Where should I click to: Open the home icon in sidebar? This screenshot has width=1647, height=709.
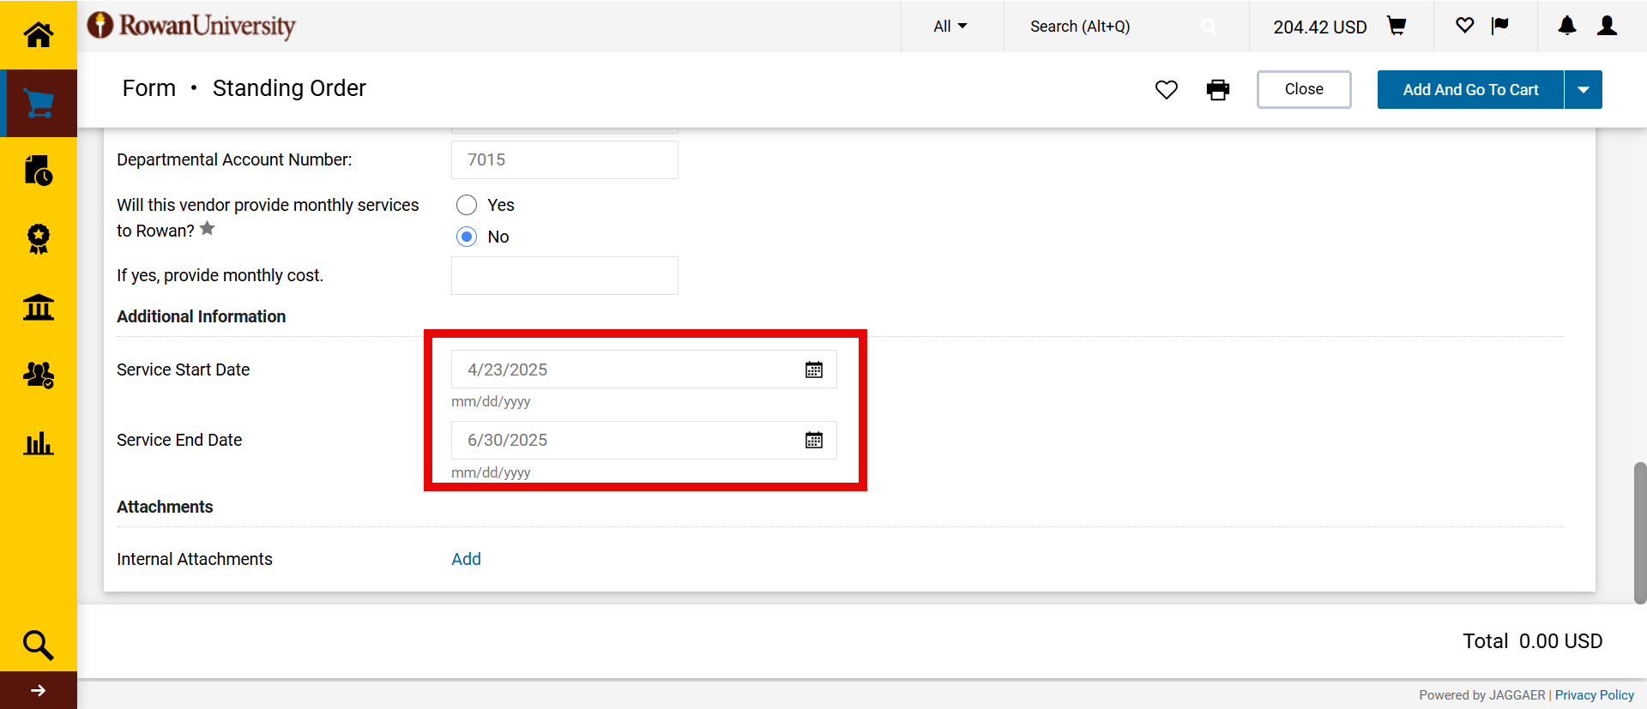38,34
